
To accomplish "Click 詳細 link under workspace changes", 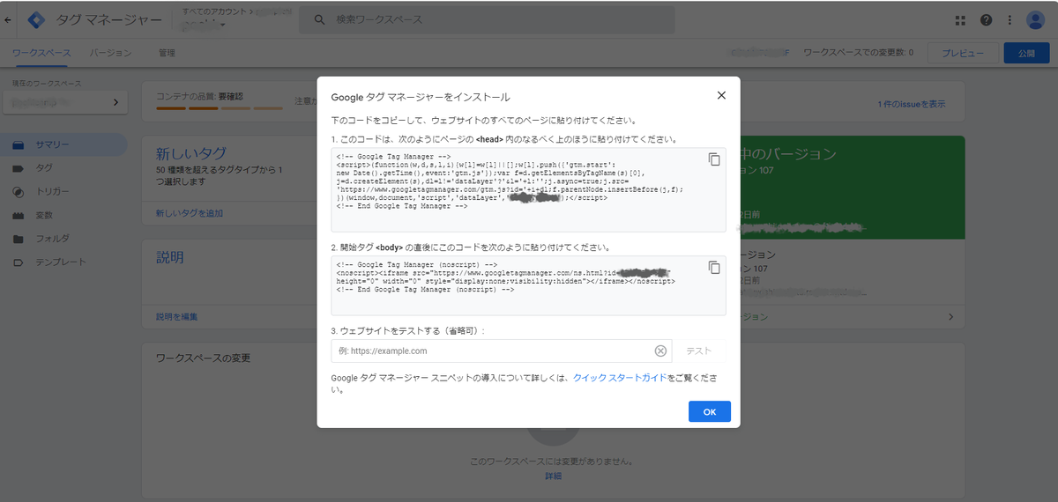I will [553, 476].
